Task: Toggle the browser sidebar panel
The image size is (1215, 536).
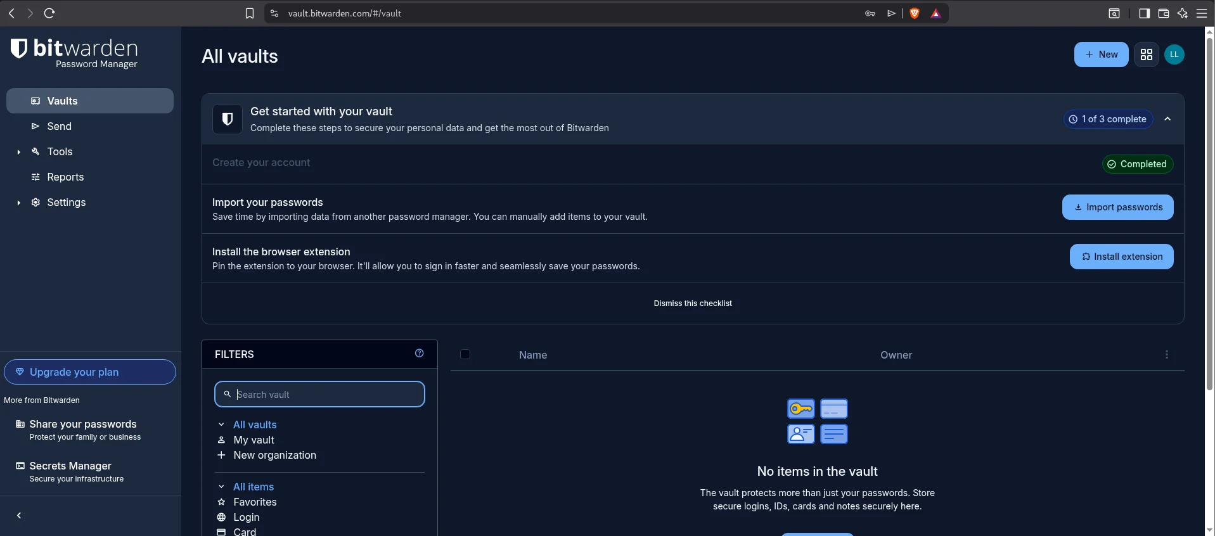Action: (x=1145, y=13)
